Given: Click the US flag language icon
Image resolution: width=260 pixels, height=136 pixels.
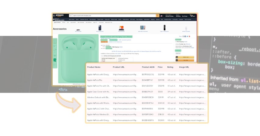Looking at the screenshot, I should tap(161, 16).
